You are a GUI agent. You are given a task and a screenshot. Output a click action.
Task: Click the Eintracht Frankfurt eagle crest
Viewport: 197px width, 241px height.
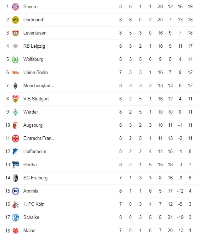pyautogui.click(x=16, y=138)
